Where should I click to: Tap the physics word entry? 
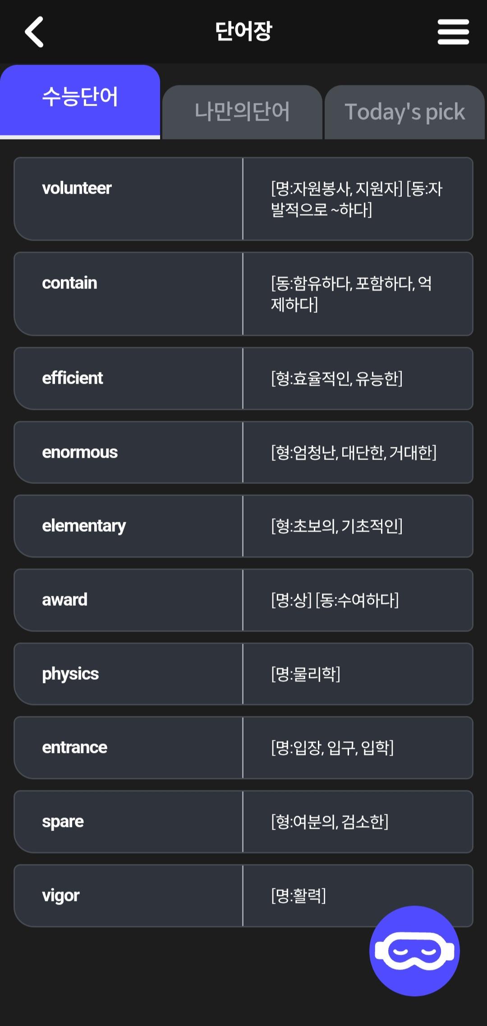(70, 674)
